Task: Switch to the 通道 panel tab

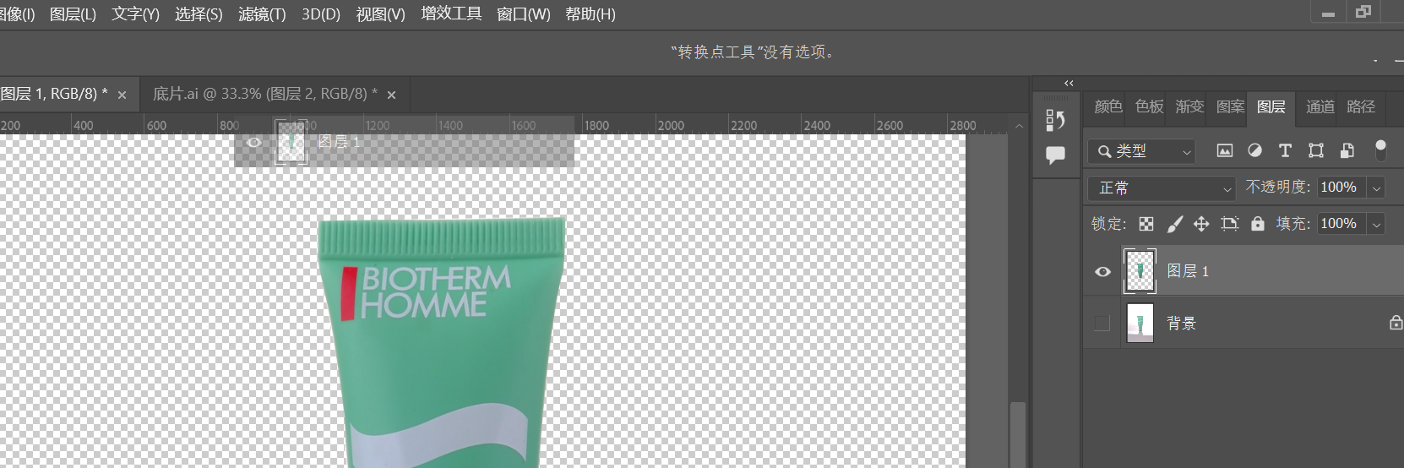Action: pos(1320,106)
